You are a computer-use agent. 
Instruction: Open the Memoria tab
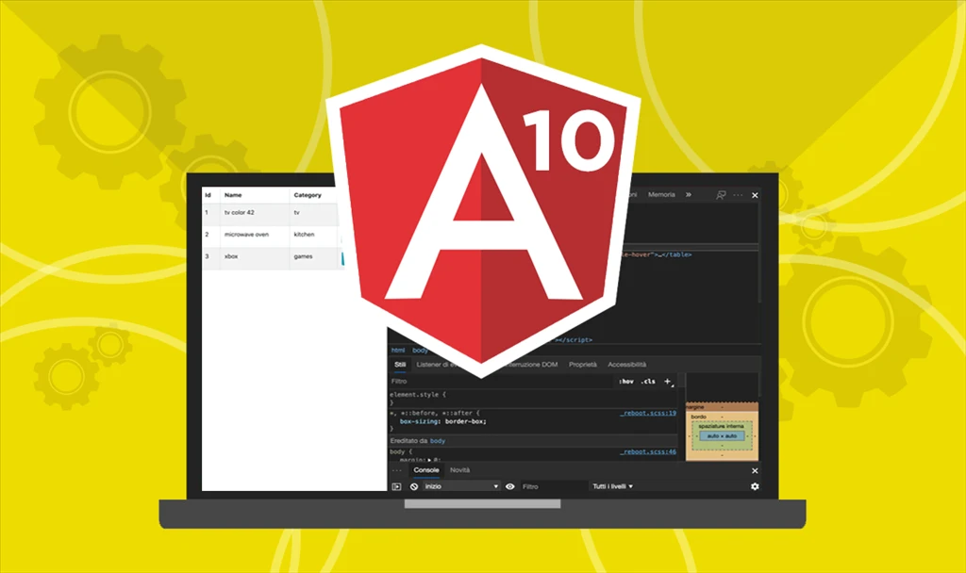(661, 194)
